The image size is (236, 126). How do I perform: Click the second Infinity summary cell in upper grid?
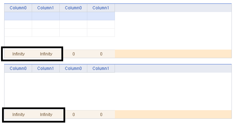click(46, 54)
